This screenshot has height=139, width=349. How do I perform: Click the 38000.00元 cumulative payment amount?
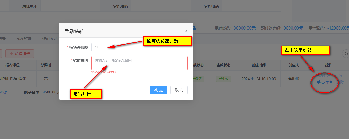[x=245, y=28]
